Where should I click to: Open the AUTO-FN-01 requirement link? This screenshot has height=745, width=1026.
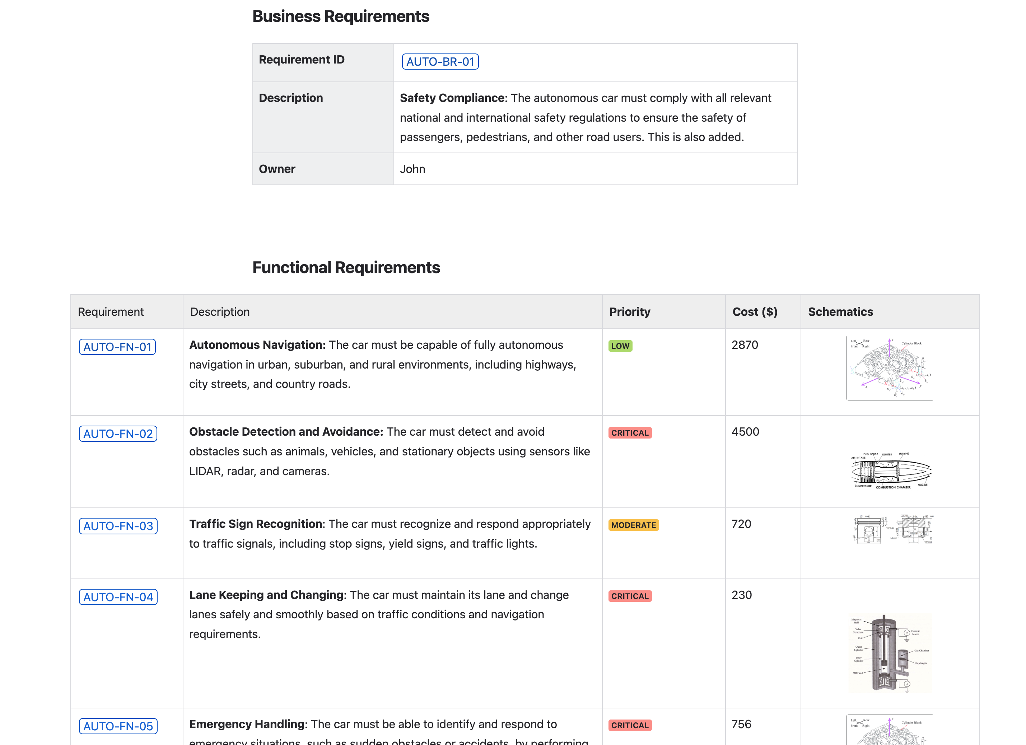(117, 347)
